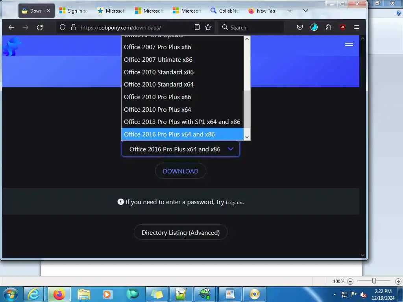The image size is (403, 302).
Task: Open Firefox from the taskbar
Action: (x=59, y=294)
